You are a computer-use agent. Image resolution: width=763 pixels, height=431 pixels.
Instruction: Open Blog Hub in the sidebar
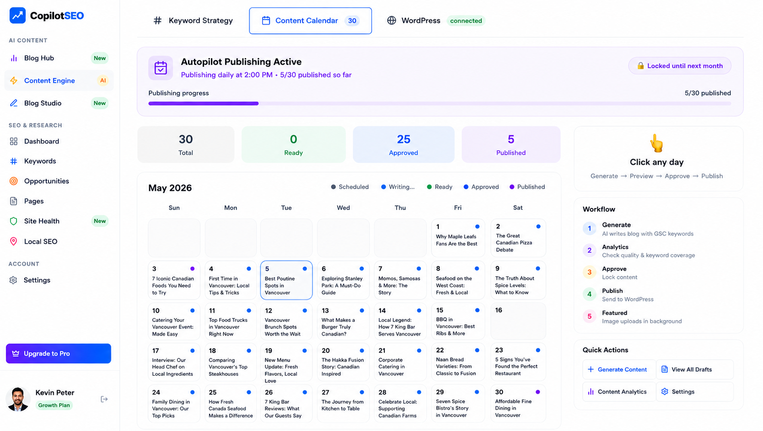(x=59, y=58)
